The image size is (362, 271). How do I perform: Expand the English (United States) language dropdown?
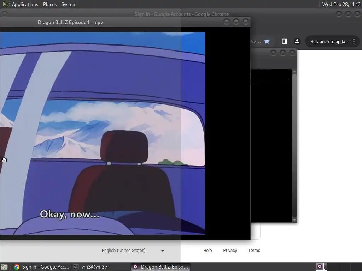[133, 251]
